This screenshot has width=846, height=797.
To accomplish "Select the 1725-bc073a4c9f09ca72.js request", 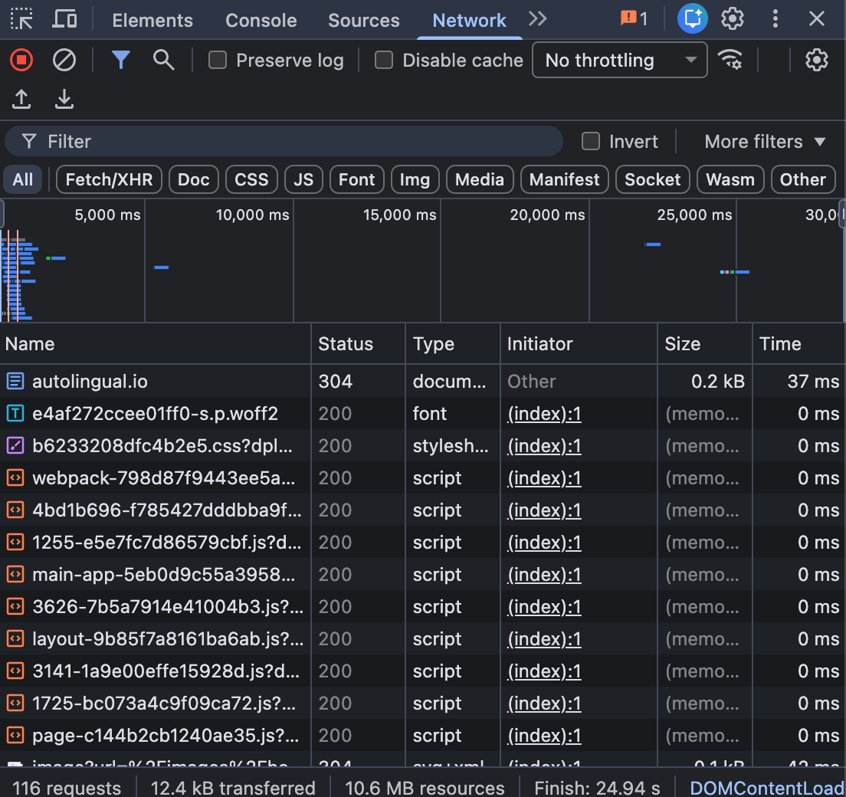I will click(x=422, y=703).
